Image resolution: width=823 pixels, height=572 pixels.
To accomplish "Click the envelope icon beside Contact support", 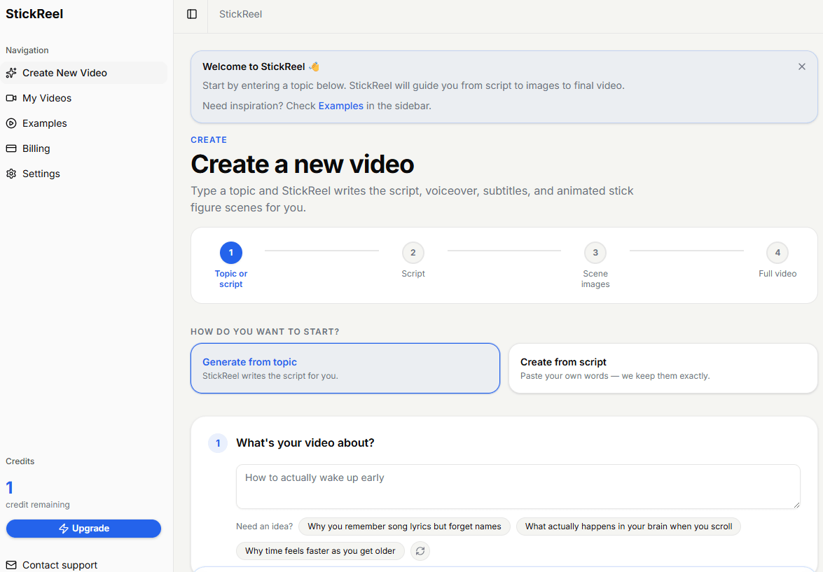I will (x=11, y=565).
